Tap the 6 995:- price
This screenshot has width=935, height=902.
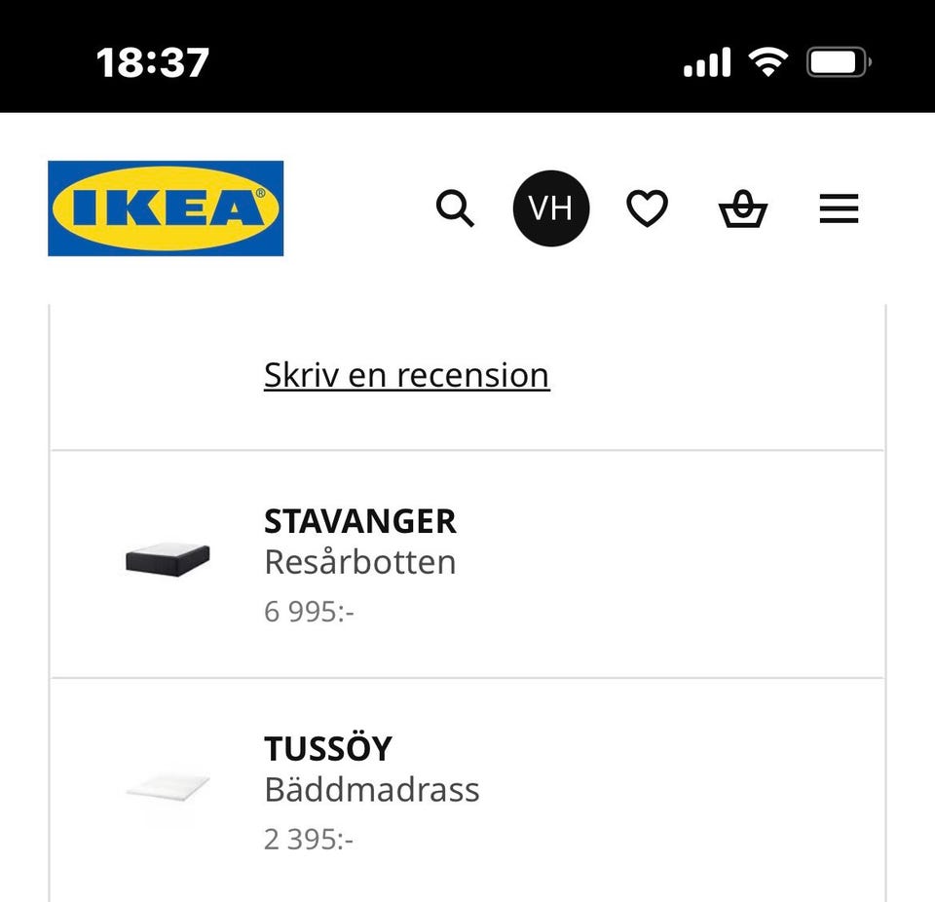[309, 612]
